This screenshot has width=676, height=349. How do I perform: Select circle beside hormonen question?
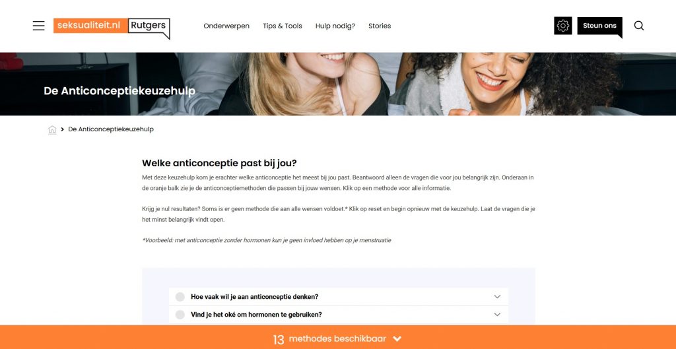pos(180,315)
